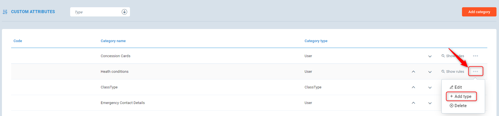
Task: Move Emergency Contact Details row up
Action: [x=413, y=103]
